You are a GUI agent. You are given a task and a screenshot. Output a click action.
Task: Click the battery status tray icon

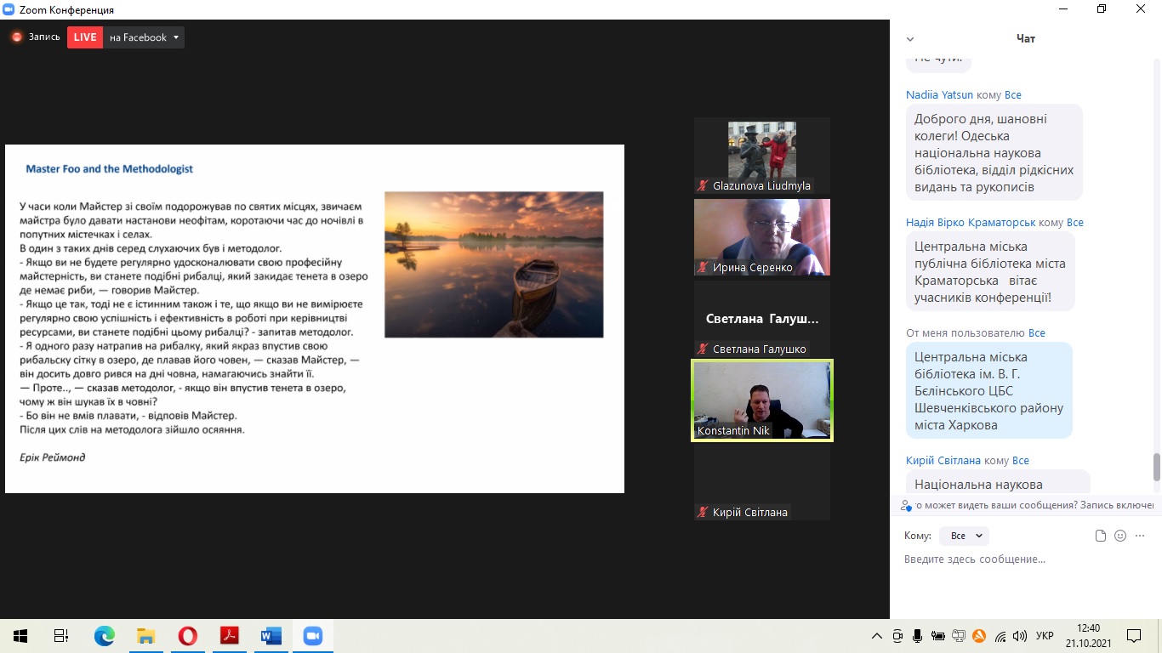(x=938, y=636)
